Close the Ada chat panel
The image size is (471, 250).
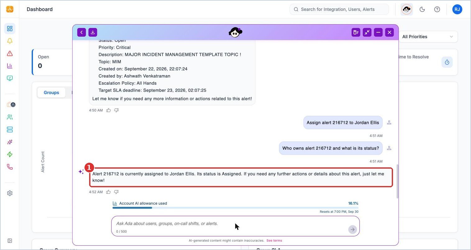389,32
